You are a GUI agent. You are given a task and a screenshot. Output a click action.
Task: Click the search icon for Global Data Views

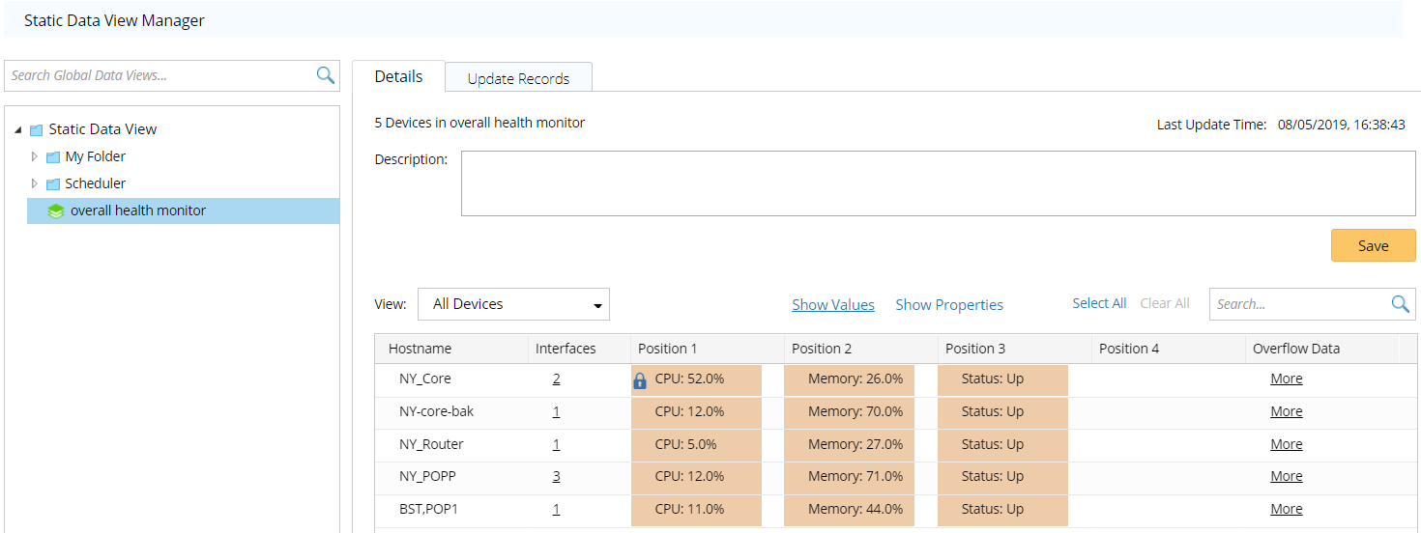[x=326, y=75]
